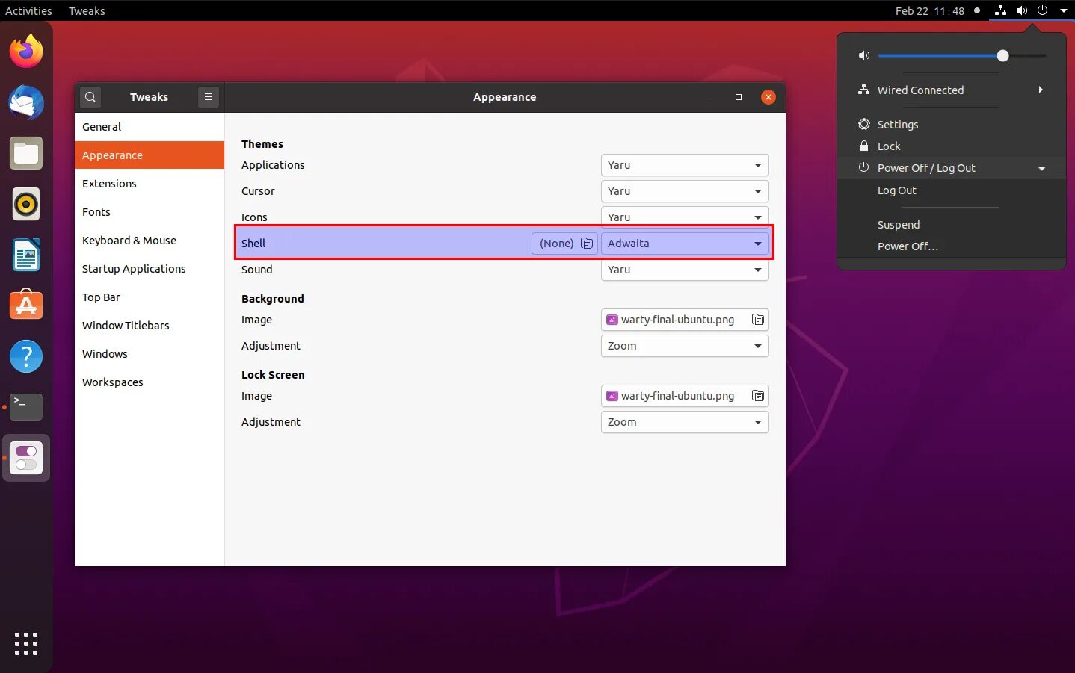This screenshot has width=1075, height=673.
Task: Open the Help icon in dock
Action: pyautogui.click(x=26, y=356)
